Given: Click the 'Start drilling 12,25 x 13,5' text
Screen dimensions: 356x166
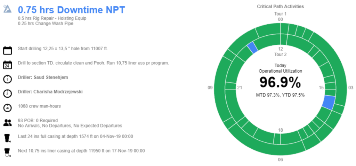Looking at the screenshot, I should click(x=63, y=49).
